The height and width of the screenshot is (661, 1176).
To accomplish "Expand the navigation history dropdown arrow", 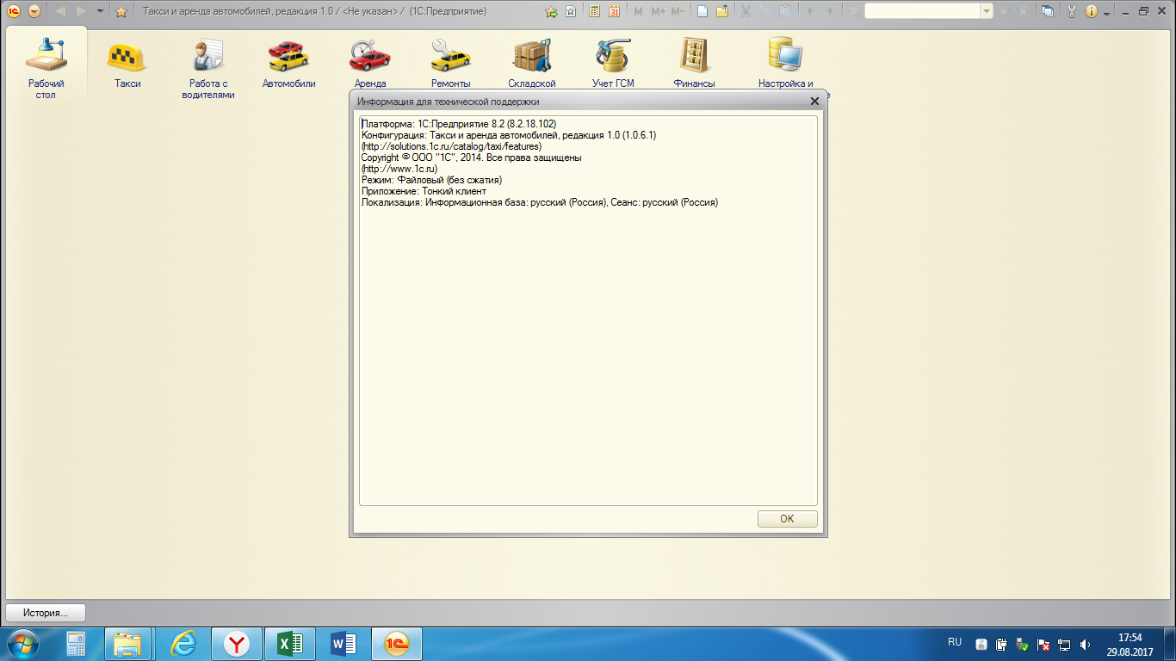I will pos(101,11).
